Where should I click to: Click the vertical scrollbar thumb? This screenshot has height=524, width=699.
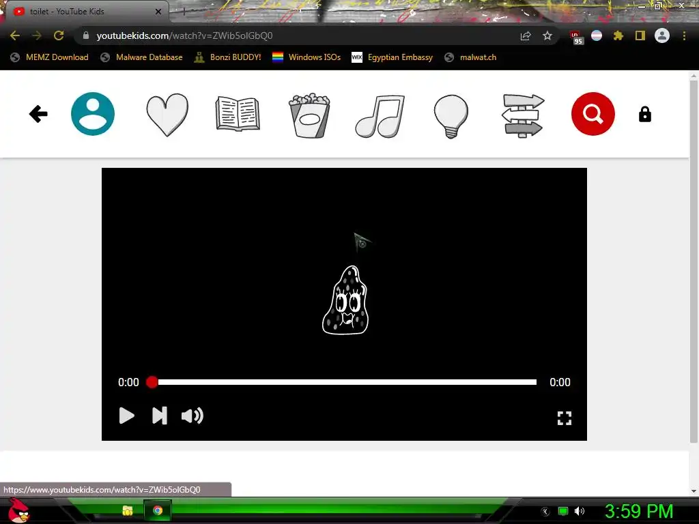point(694,261)
